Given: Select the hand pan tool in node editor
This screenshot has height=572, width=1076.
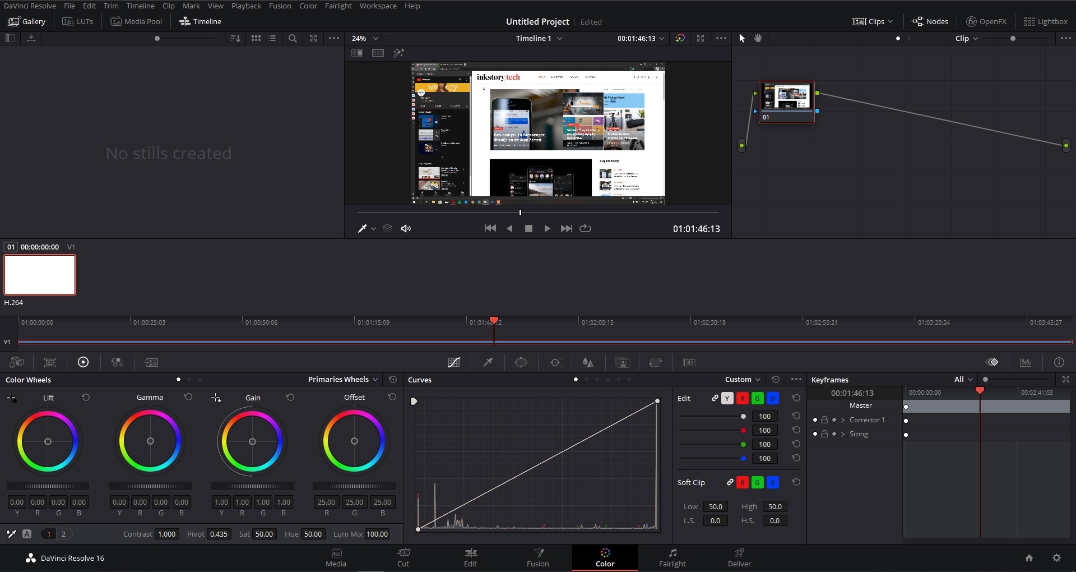Looking at the screenshot, I should coord(758,38).
